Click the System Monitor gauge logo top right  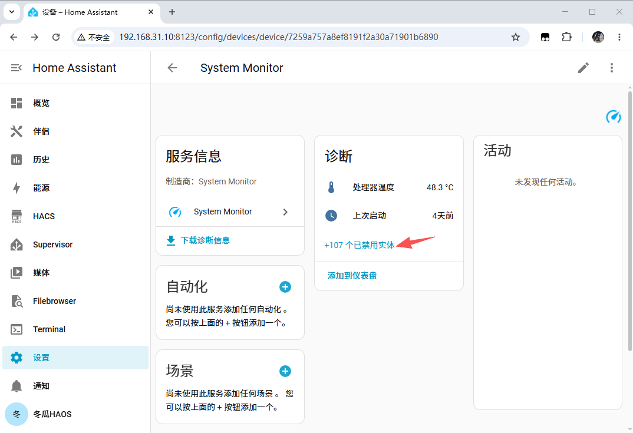pyautogui.click(x=614, y=117)
